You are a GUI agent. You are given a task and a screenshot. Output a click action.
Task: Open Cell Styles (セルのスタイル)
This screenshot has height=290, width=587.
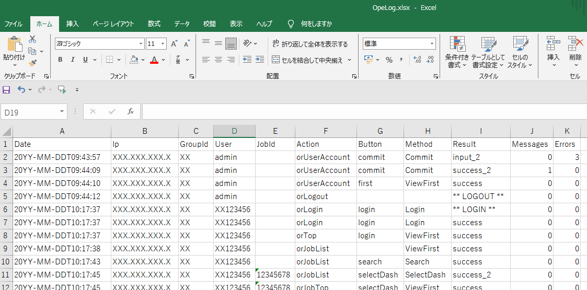pos(520,52)
